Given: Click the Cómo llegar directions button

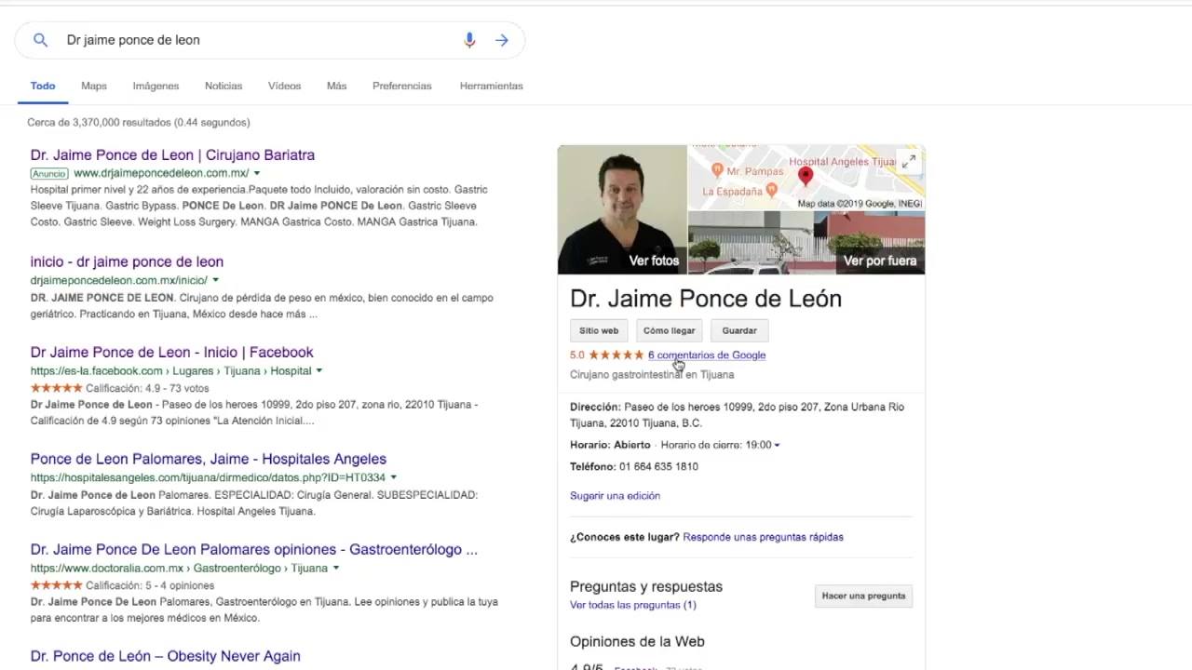Looking at the screenshot, I should (x=670, y=330).
